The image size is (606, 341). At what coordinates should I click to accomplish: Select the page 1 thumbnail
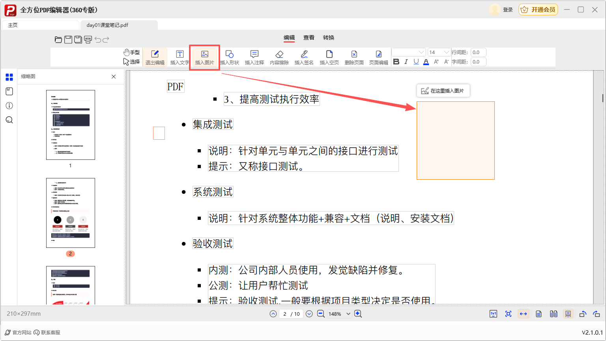[x=71, y=125]
